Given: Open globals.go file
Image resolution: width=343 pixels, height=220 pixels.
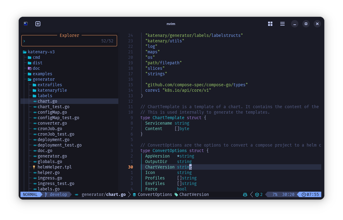Looking at the screenshot, I should [50, 162].
